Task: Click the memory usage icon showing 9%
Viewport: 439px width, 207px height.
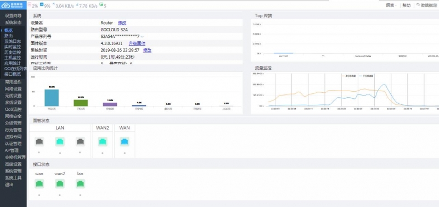Action: coord(42,4)
